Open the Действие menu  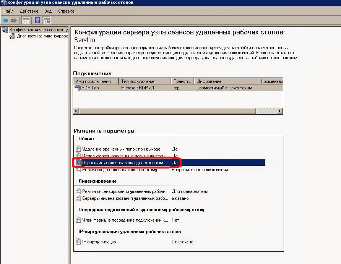pos(29,11)
